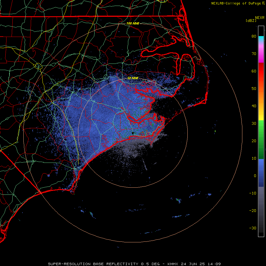
Task: Click the 10 value on the dBZ scale
Action: pyautogui.click(x=254, y=158)
